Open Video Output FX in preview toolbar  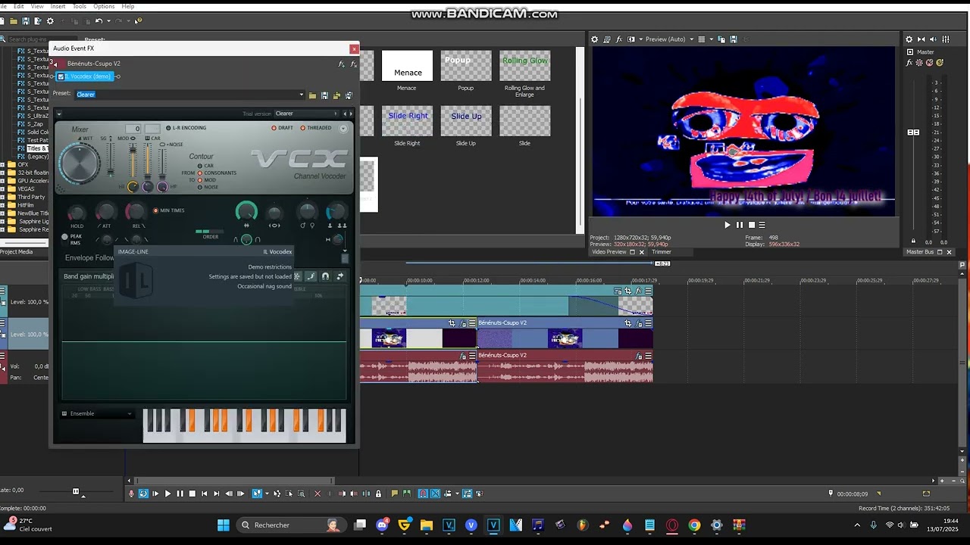(x=619, y=39)
